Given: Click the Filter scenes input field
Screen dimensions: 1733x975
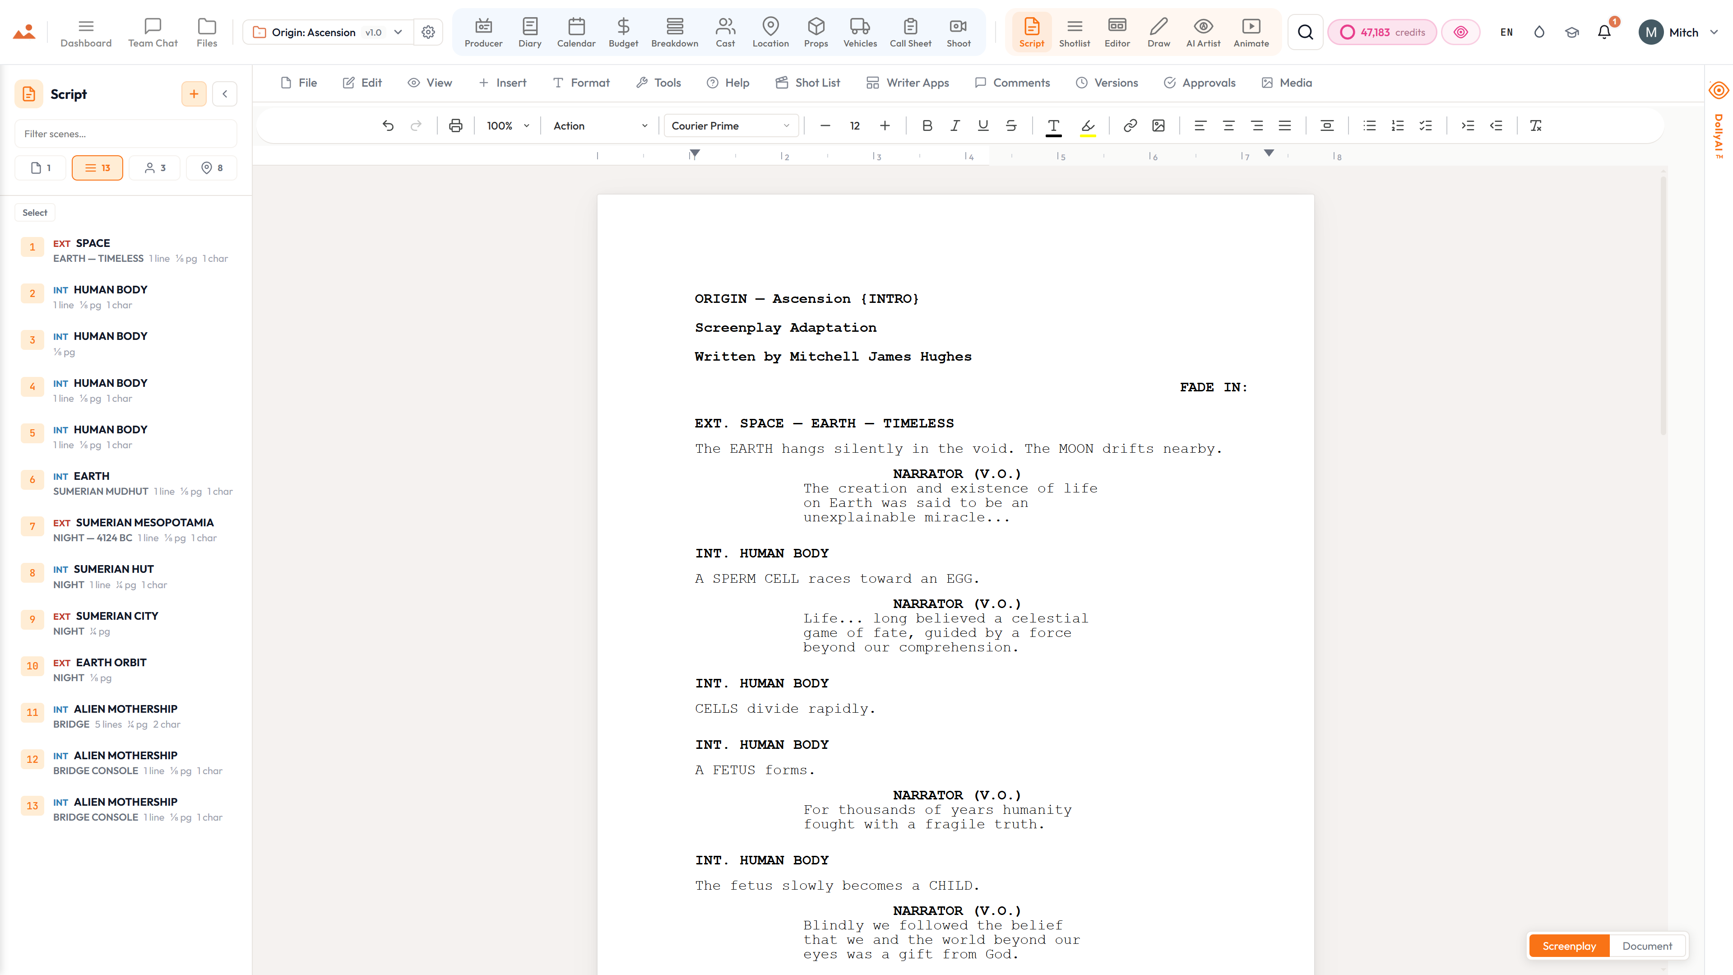Looking at the screenshot, I should coord(126,134).
